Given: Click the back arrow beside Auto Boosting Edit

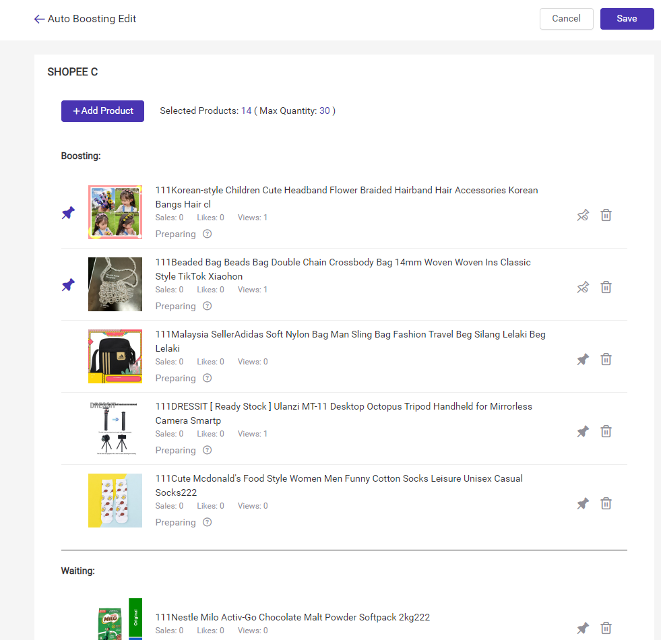Looking at the screenshot, I should pyautogui.click(x=39, y=20).
